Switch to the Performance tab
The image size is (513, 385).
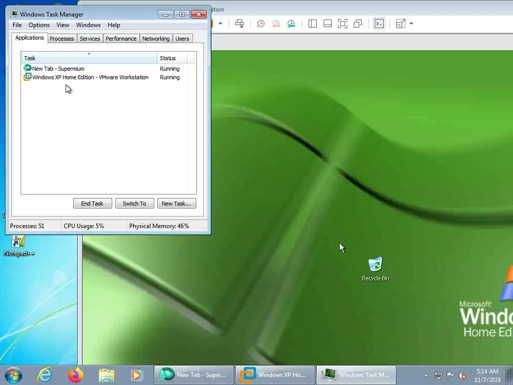tap(121, 39)
